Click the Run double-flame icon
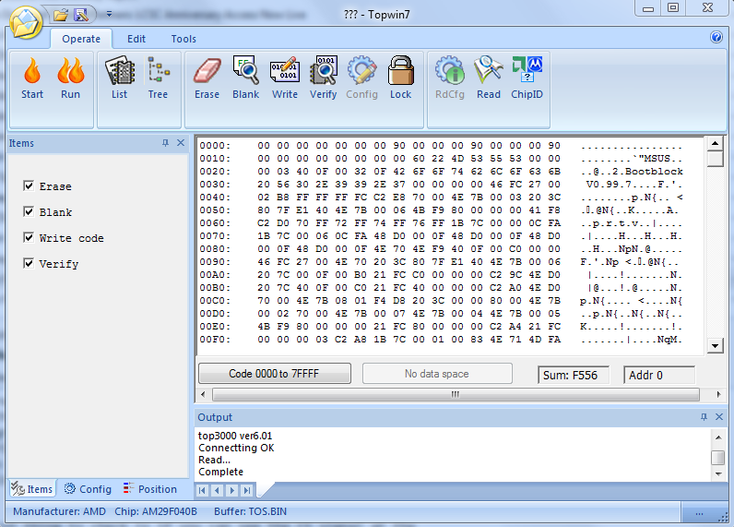This screenshot has height=527, width=734. (x=70, y=78)
